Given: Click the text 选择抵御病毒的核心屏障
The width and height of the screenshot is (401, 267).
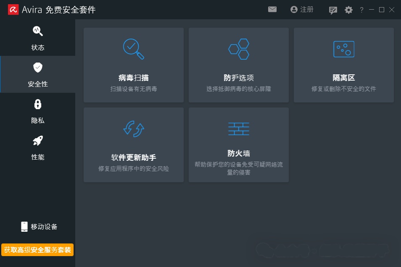Looking at the screenshot, I should point(239,89).
